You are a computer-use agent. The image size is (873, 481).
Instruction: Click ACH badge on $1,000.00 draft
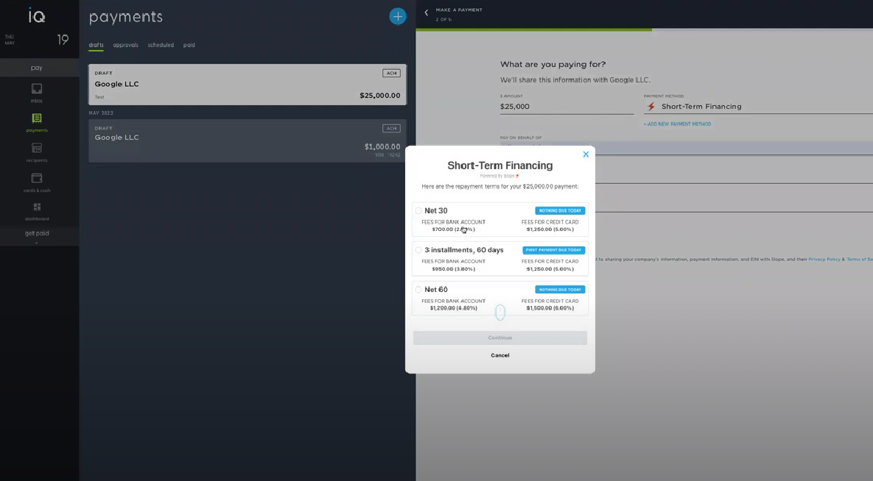391,129
